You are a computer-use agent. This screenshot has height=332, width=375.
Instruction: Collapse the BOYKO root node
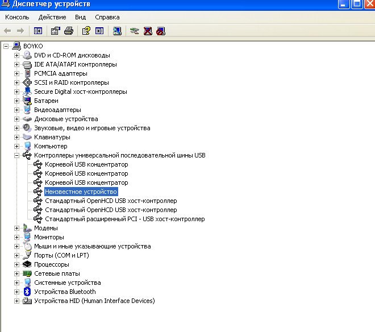coord(6,46)
